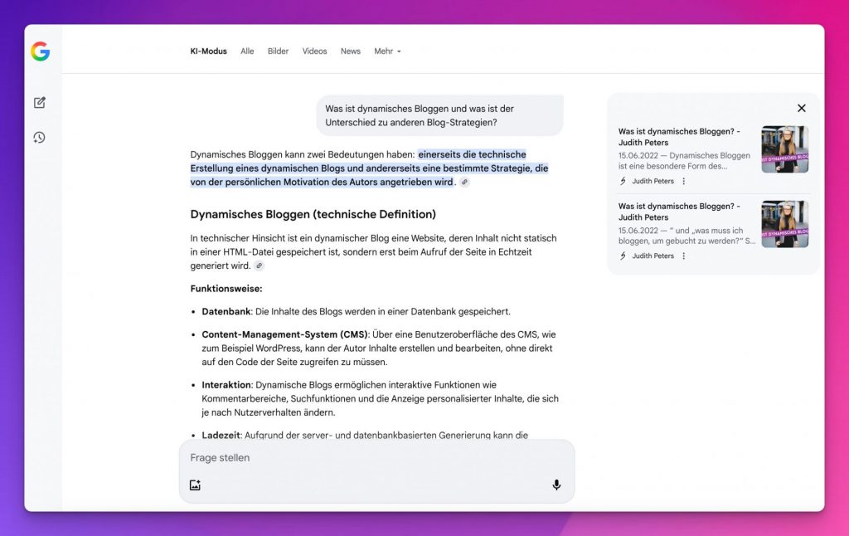The height and width of the screenshot is (536, 849).
Task: Click the "Frage stellen" input field
Action: pyautogui.click(x=365, y=458)
